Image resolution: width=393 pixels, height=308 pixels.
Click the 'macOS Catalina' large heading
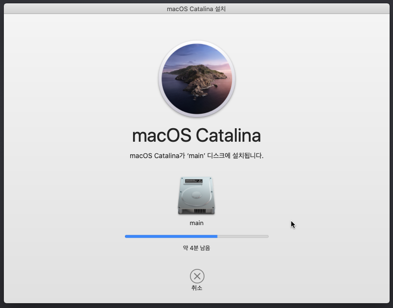click(197, 135)
